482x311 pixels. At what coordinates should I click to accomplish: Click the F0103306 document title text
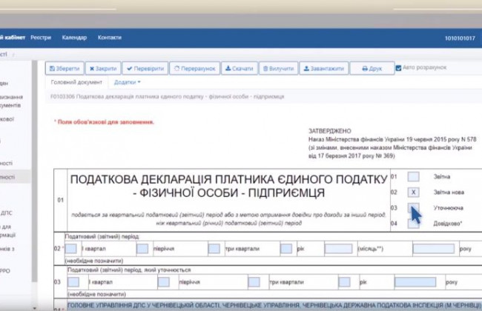168,97
